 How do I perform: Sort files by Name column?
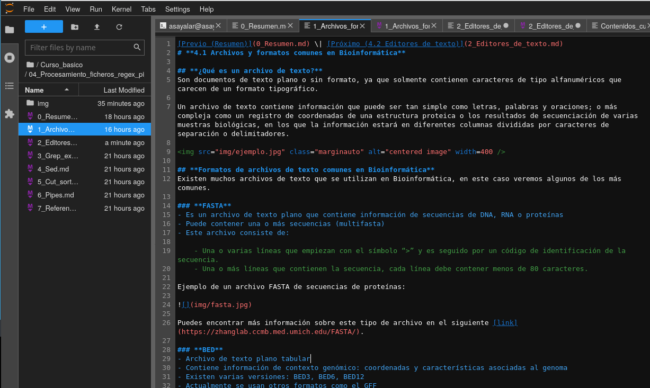click(49, 90)
